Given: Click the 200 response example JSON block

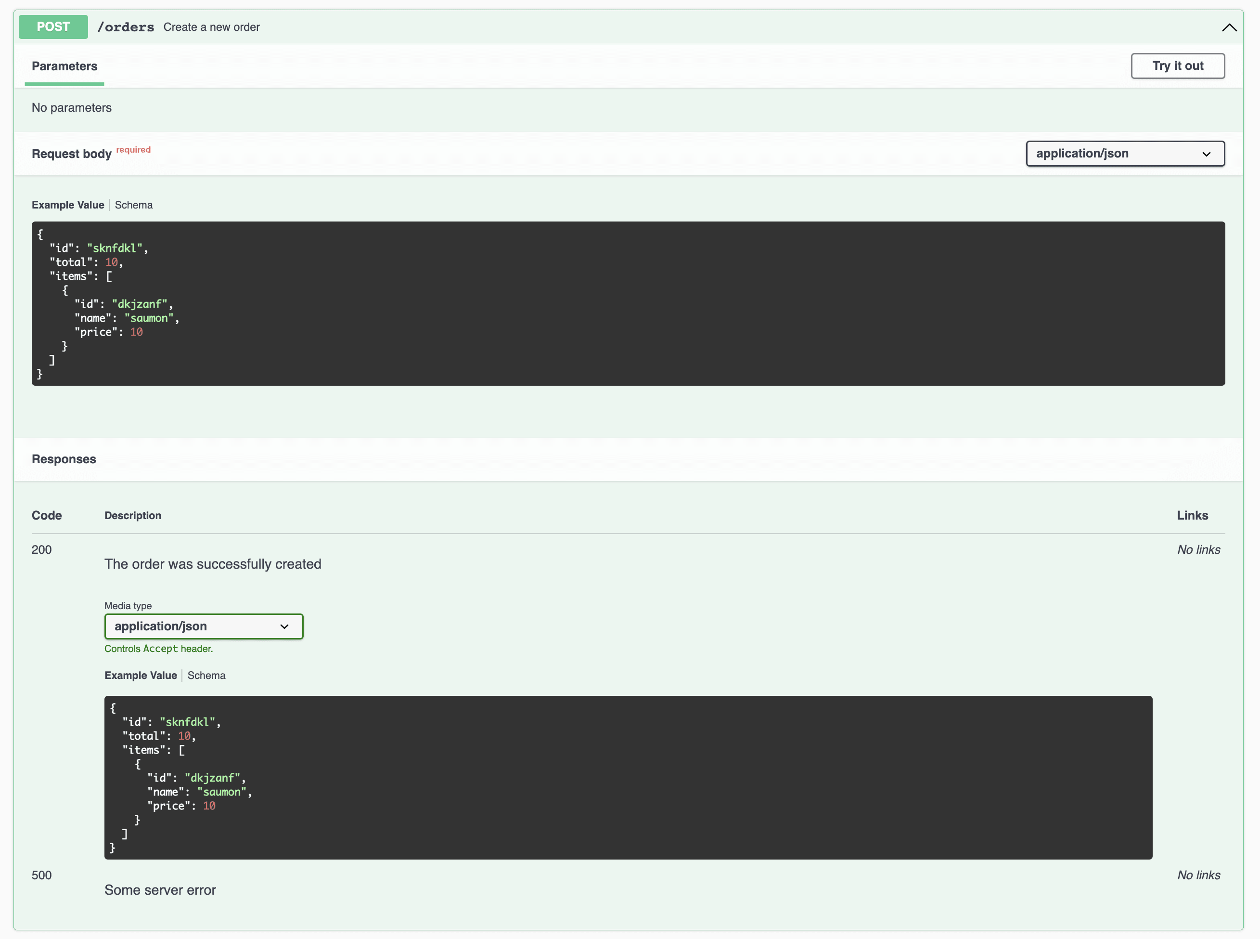Looking at the screenshot, I should pyautogui.click(x=628, y=777).
